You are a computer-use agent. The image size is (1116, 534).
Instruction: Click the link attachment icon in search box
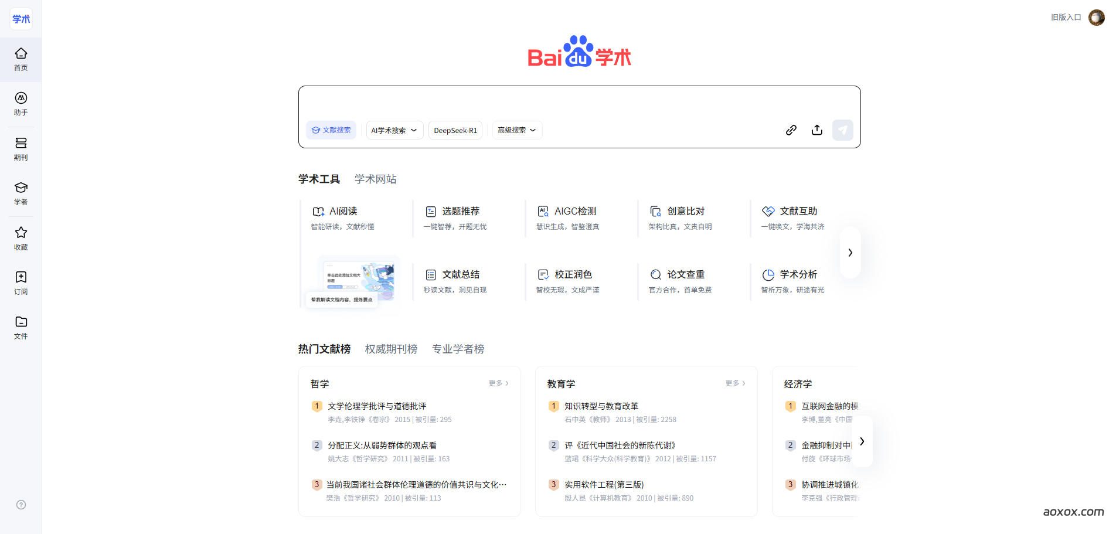[791, 130]
